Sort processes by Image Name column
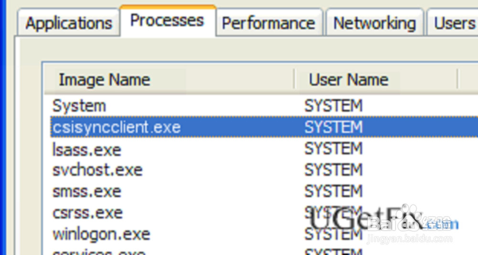Image resolution: width=478 pixels, height=255 pixels. tap(104, 80)
